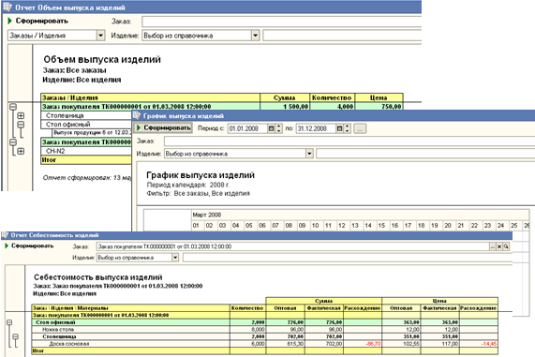Image resolution: width=535 pixels, height=357 pixels.
Task: Select day 15 in the Март 2008 schedule
Action: click(381, 225)
